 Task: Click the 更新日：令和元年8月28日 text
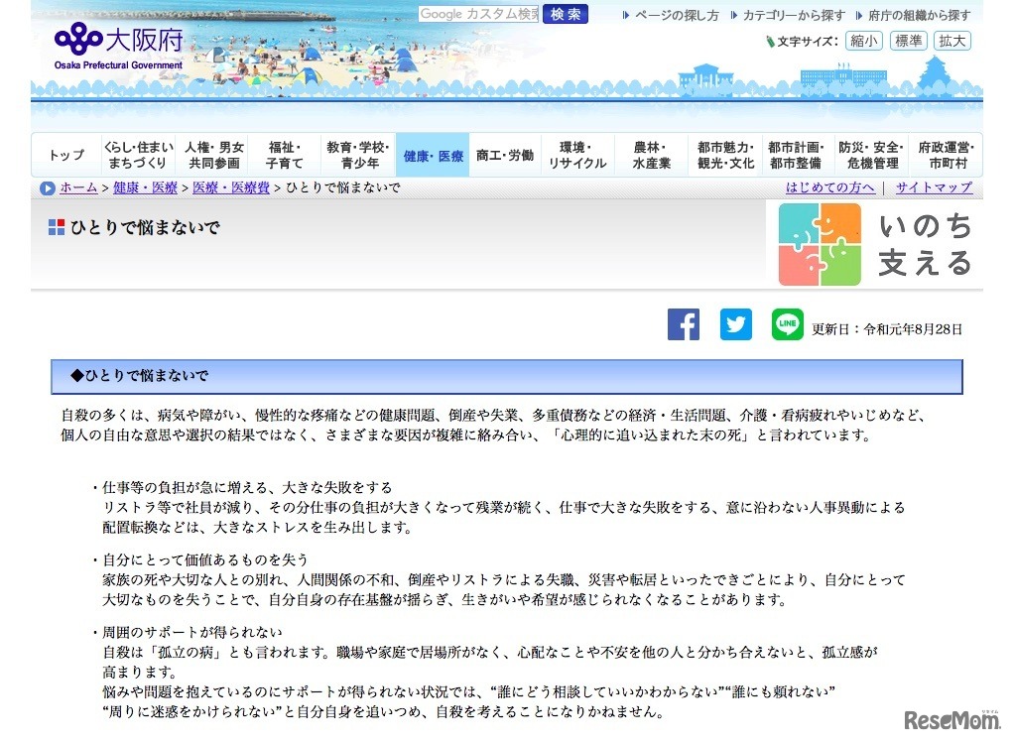coord(887,329)
